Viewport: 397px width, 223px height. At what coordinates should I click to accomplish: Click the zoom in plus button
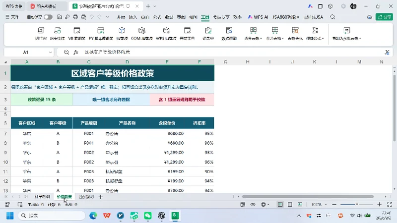(379, 204)
